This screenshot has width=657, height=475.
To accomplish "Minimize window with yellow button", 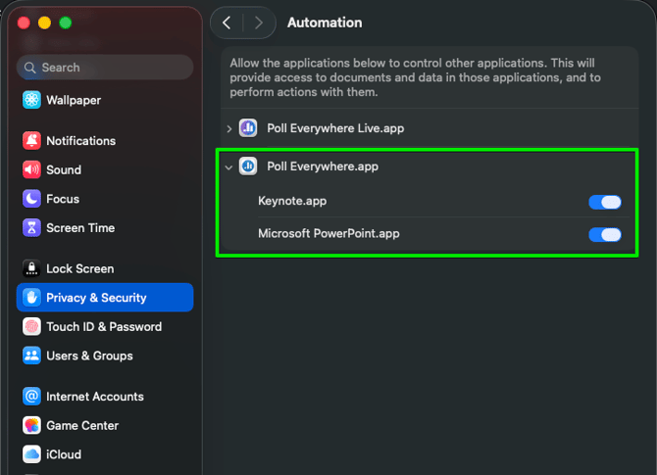I will [x=44, y=23].
